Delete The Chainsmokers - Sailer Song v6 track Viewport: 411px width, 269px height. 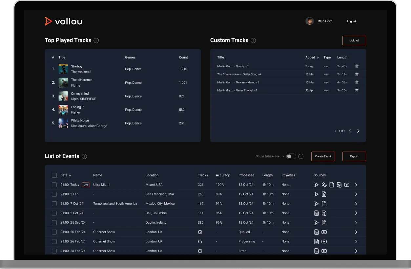[357, 74]
